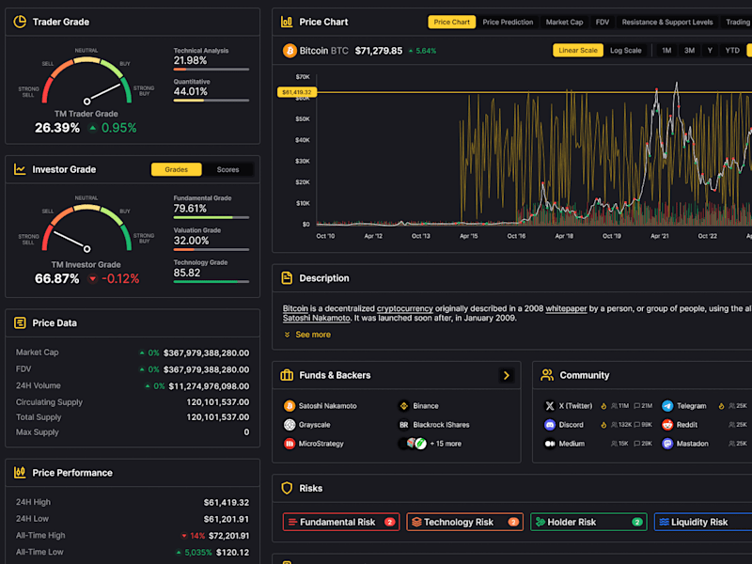Click the Description document icon
Image resolution: width=752 pixels, height=564 pixels.
point(287,277)
